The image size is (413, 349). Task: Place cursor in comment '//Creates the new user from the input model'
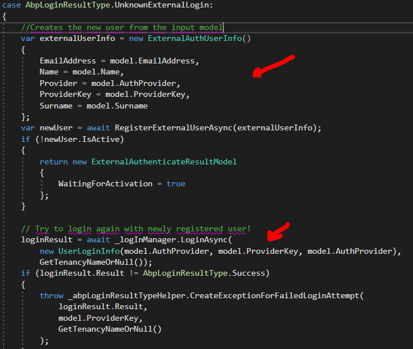coord(122,27)
